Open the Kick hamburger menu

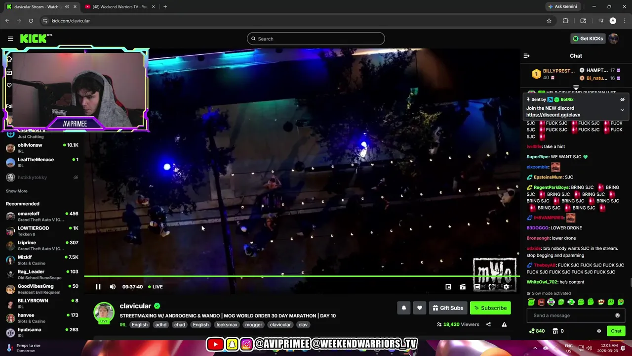(10, 39)
